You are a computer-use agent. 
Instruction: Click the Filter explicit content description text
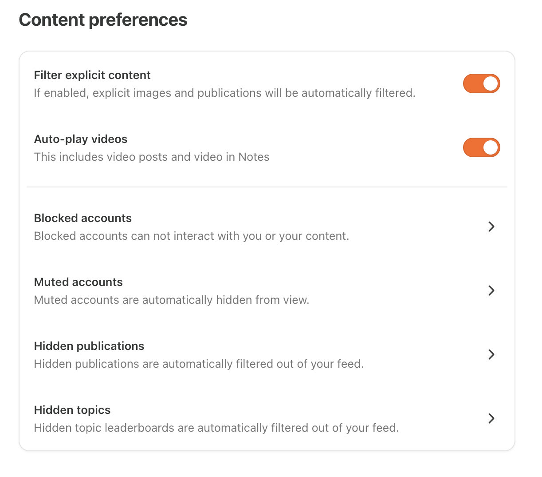point(224,93)
